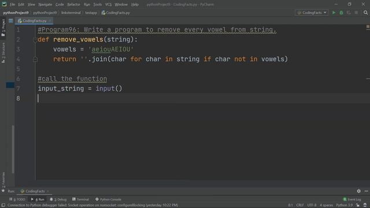Open the Project tool window sidebar button
The image size is (370, 208).
pyautogui.click(x=3, y=28)
